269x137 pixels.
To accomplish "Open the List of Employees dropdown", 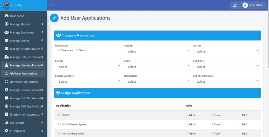I will (226, 82).
